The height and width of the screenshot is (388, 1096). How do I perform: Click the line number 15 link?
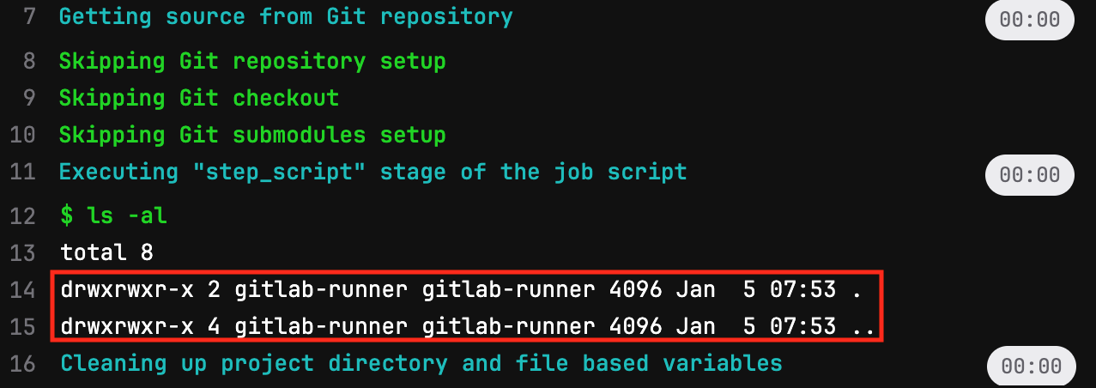point(23,327)
